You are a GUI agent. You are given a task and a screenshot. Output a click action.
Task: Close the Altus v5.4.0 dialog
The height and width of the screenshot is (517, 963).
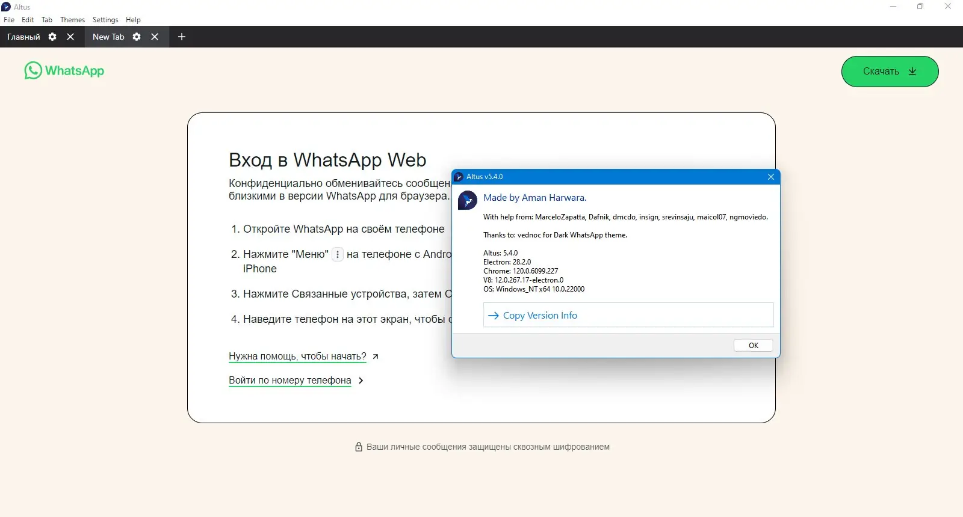(771, 177)
